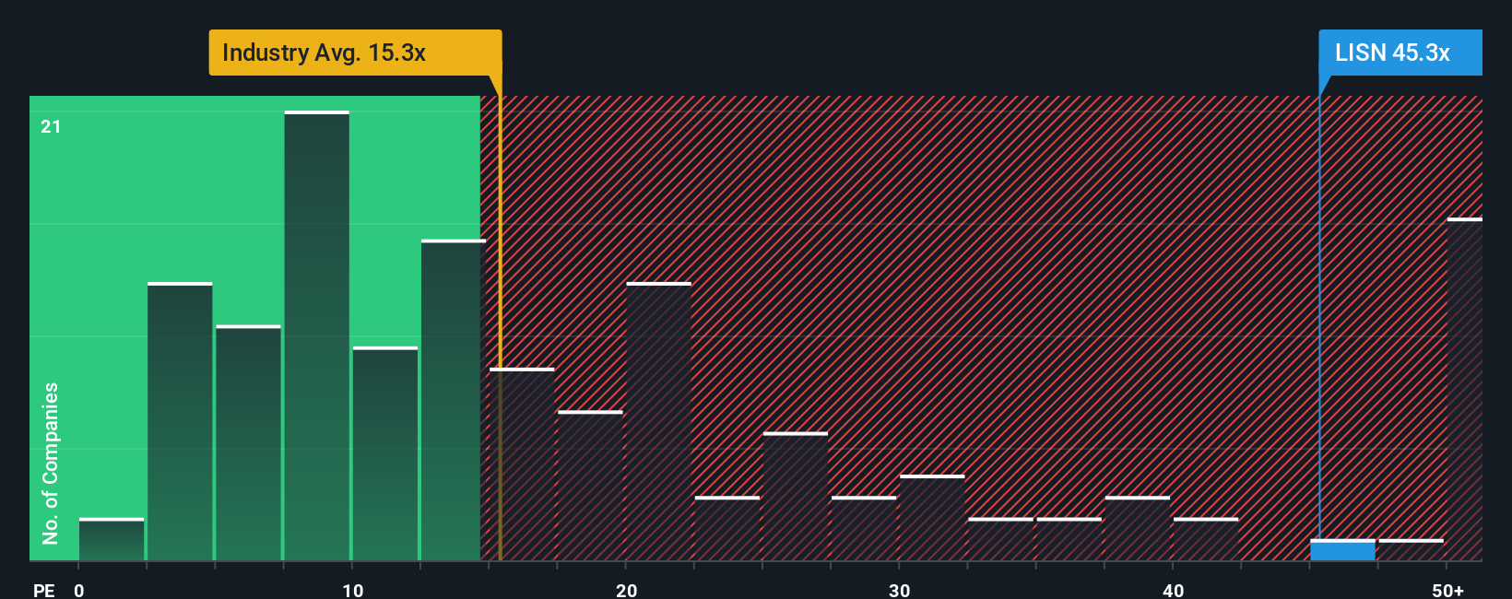Click the bar just right of industry average line
Screen dimensions: 1512x599
pos(522,464)
